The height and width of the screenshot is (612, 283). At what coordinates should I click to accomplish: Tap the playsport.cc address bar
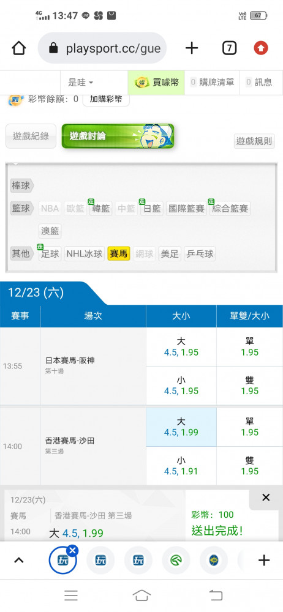[102, 48]
